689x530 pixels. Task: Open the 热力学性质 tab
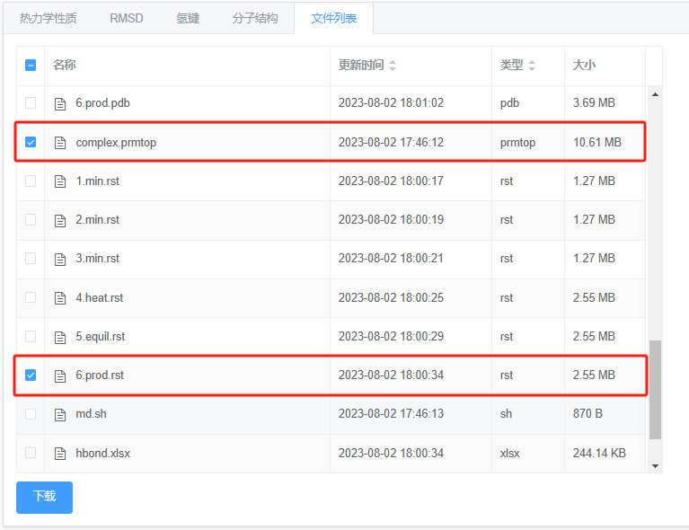[48, 18]
